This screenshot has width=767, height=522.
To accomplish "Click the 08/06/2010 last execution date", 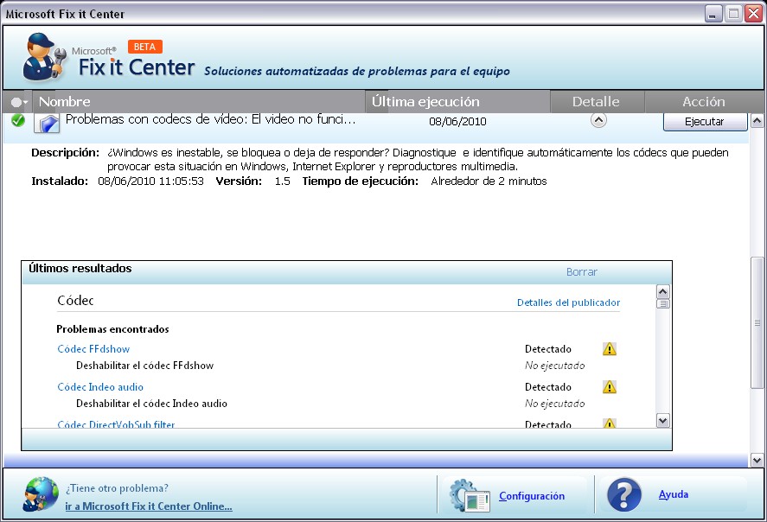I will pyautogui.click(x=457, y=122).
